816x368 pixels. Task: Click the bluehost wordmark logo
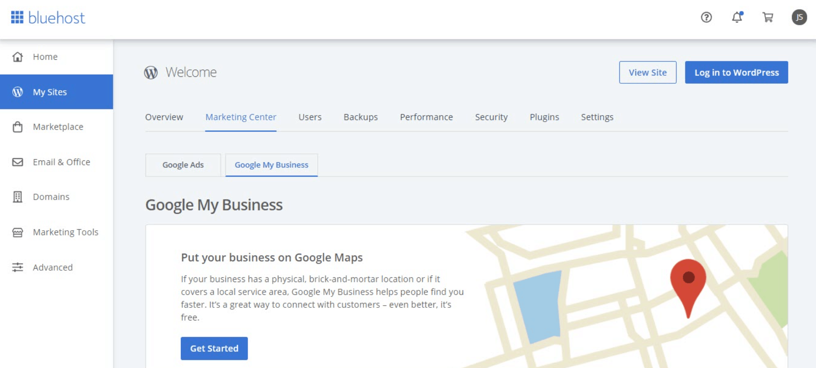click(x=57, y=18)
